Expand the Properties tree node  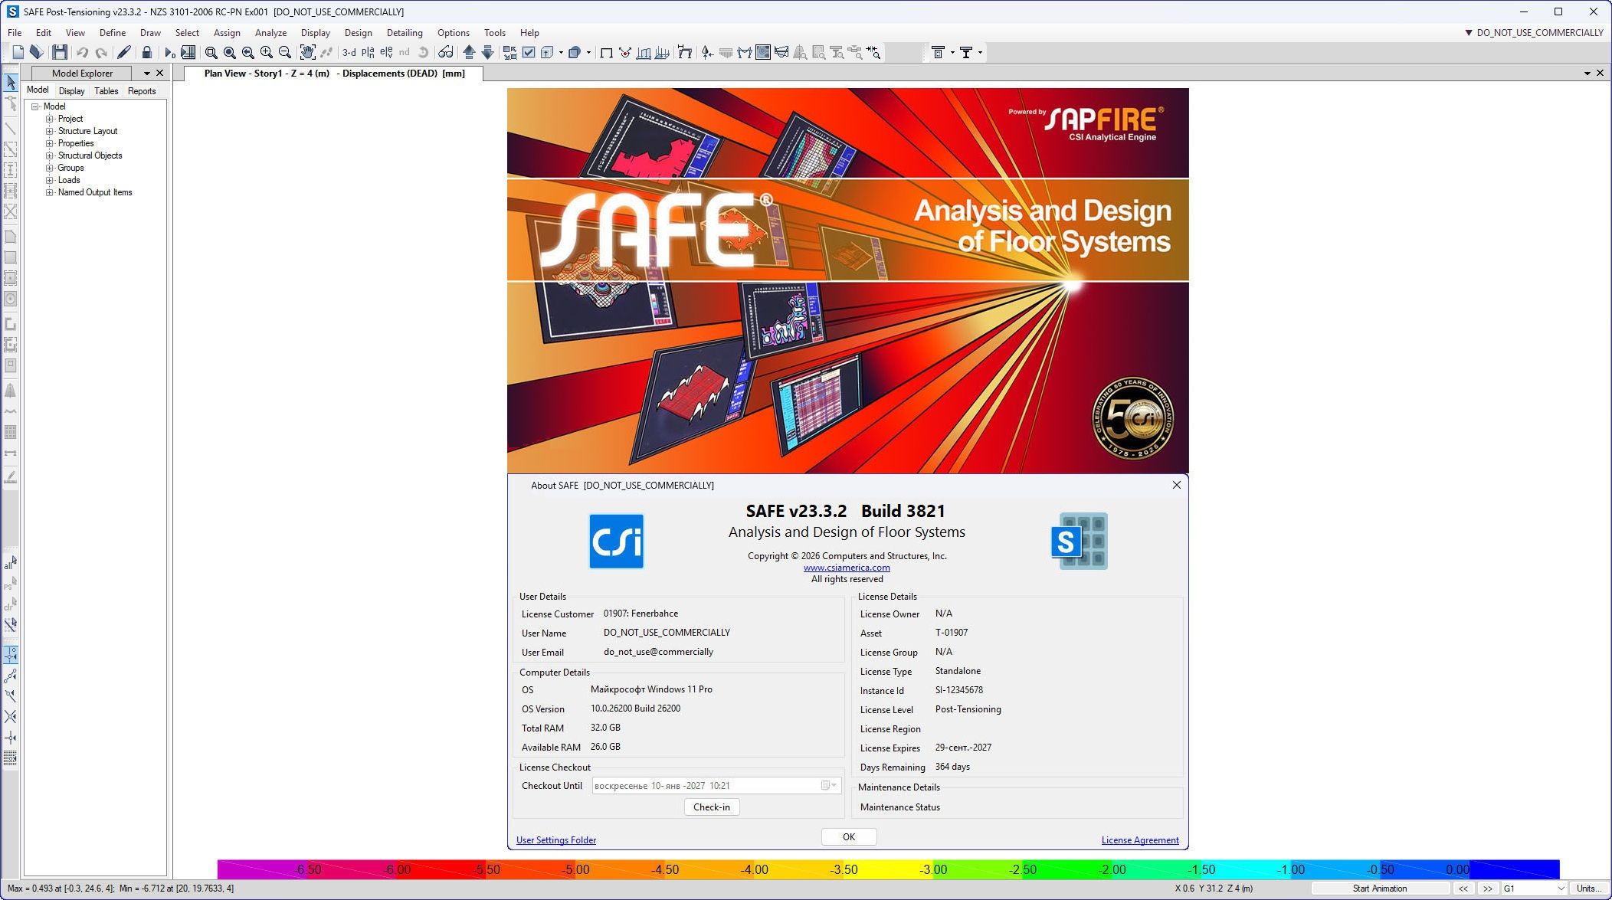click(50, 143)
